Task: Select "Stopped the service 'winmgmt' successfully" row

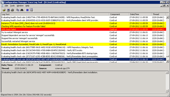Action: 84,38
